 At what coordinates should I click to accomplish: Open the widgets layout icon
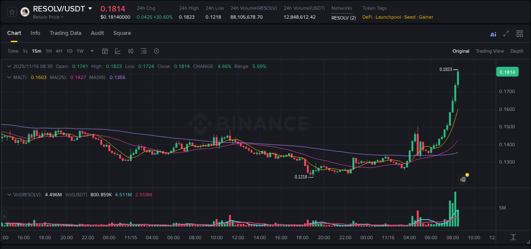click(520, 34)
